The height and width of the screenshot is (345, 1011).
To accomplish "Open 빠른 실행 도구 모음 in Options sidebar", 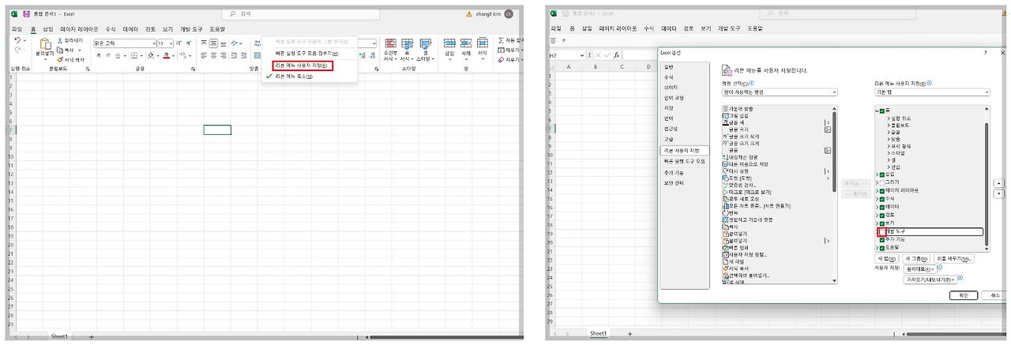I will click(685, 160).
